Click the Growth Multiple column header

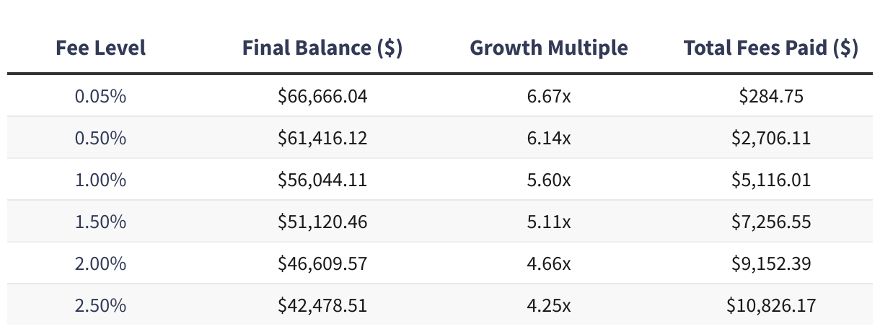[549, 48]
